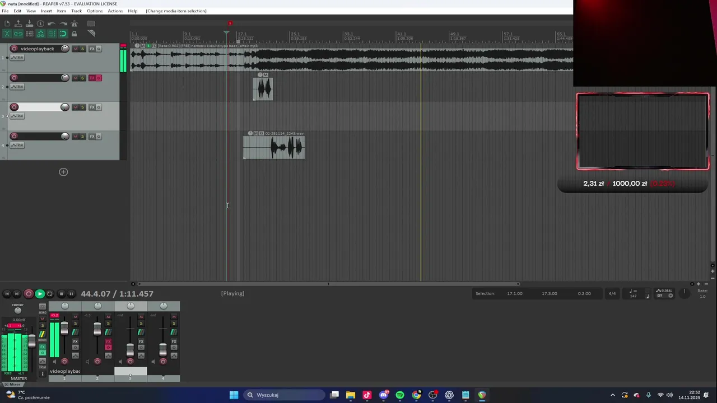This screenshot has width=717, height=403.
Task: Open master FX button in mixer
Action: coord(43,346)
